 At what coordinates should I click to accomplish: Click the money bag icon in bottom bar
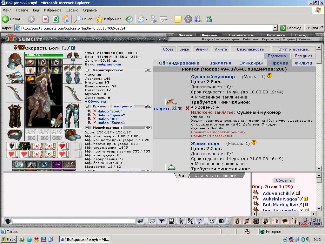237,221
